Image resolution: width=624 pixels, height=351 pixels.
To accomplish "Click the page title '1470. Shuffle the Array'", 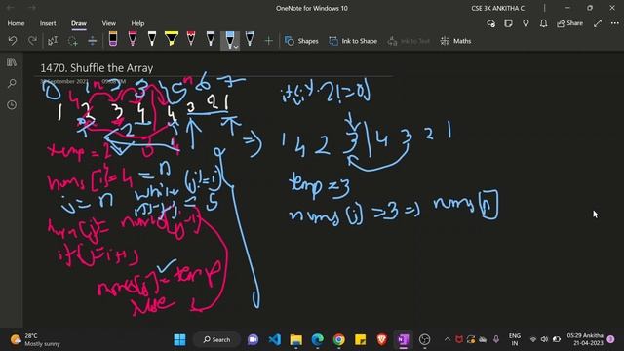I will point(97,68).
